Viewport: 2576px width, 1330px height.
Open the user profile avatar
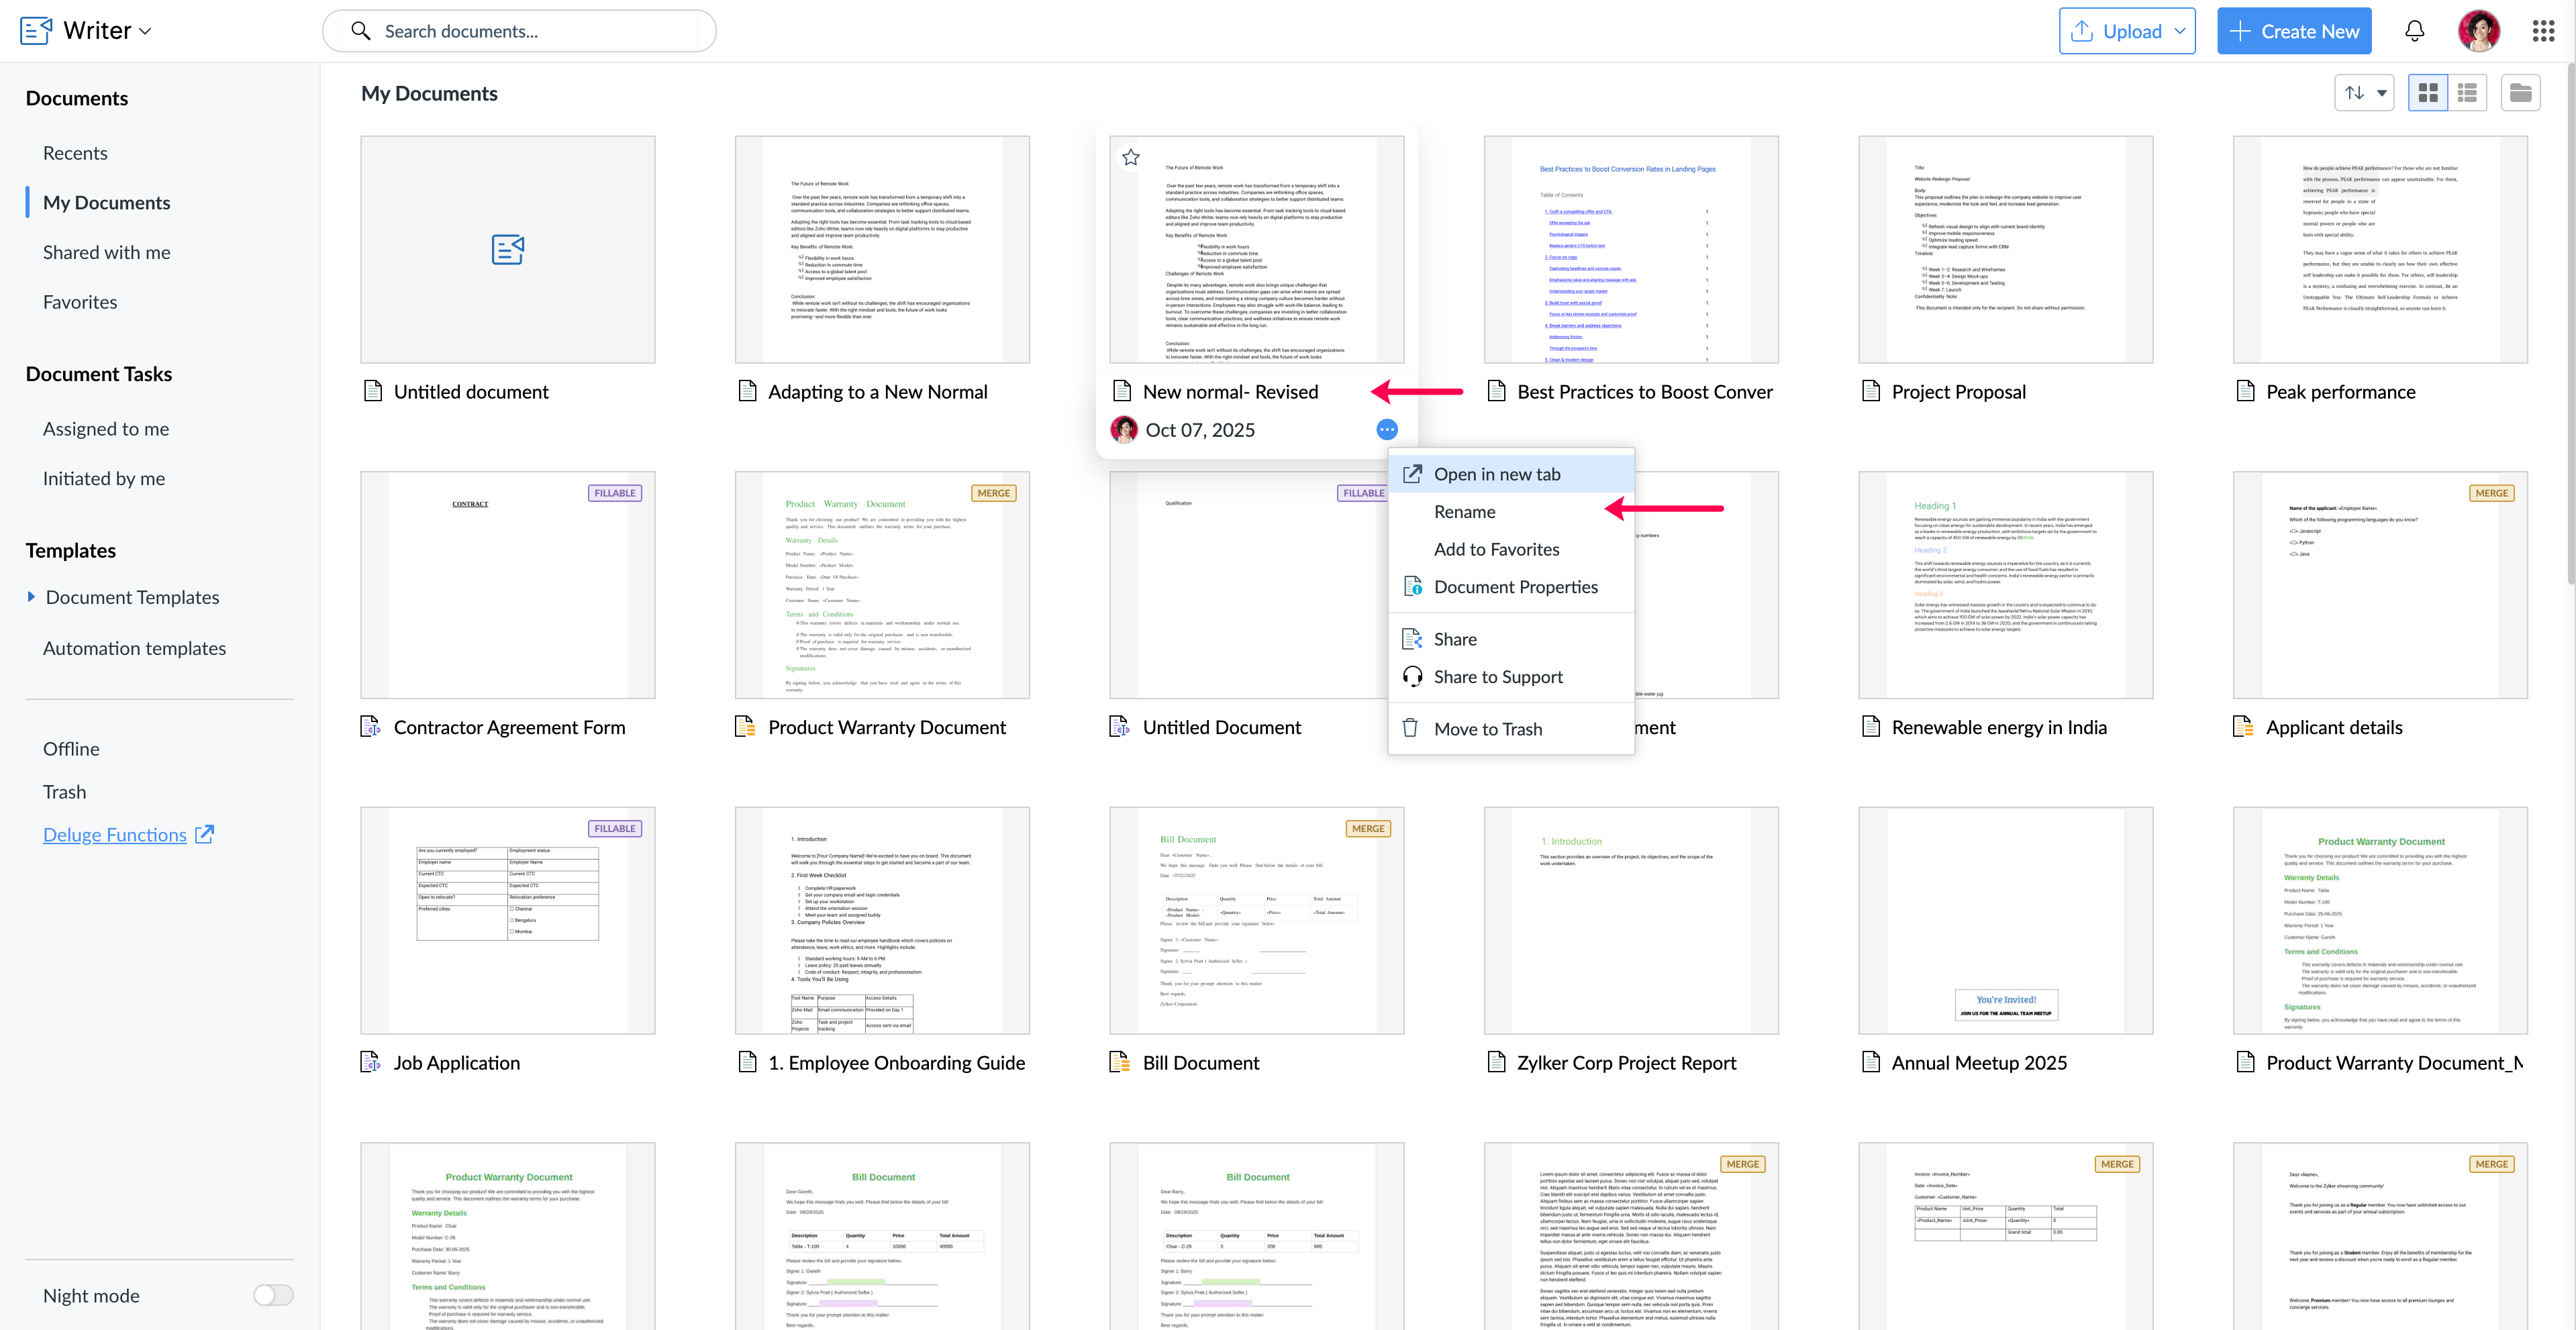[2478, 31]
